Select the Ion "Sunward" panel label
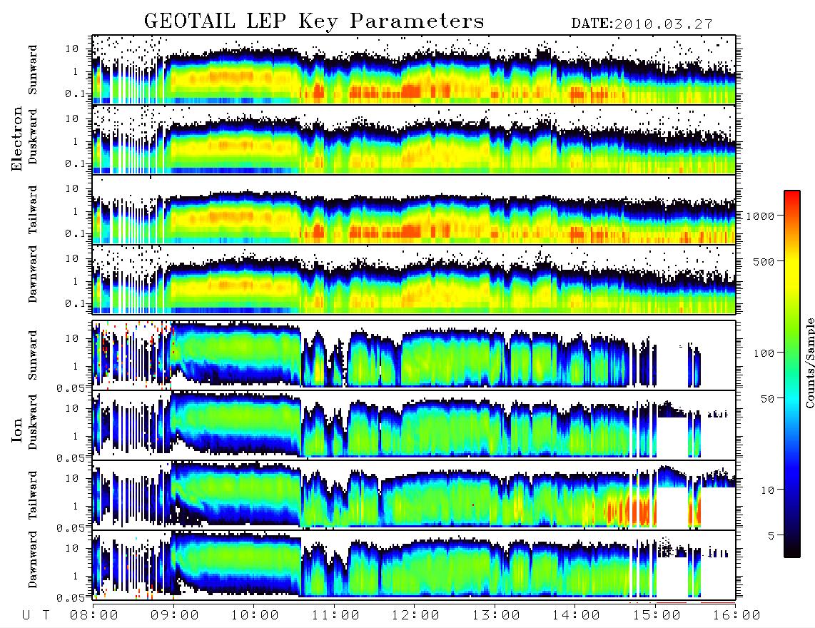Image resolution: width=815 pixels, height=628 pixels. (x=33, y=355)
